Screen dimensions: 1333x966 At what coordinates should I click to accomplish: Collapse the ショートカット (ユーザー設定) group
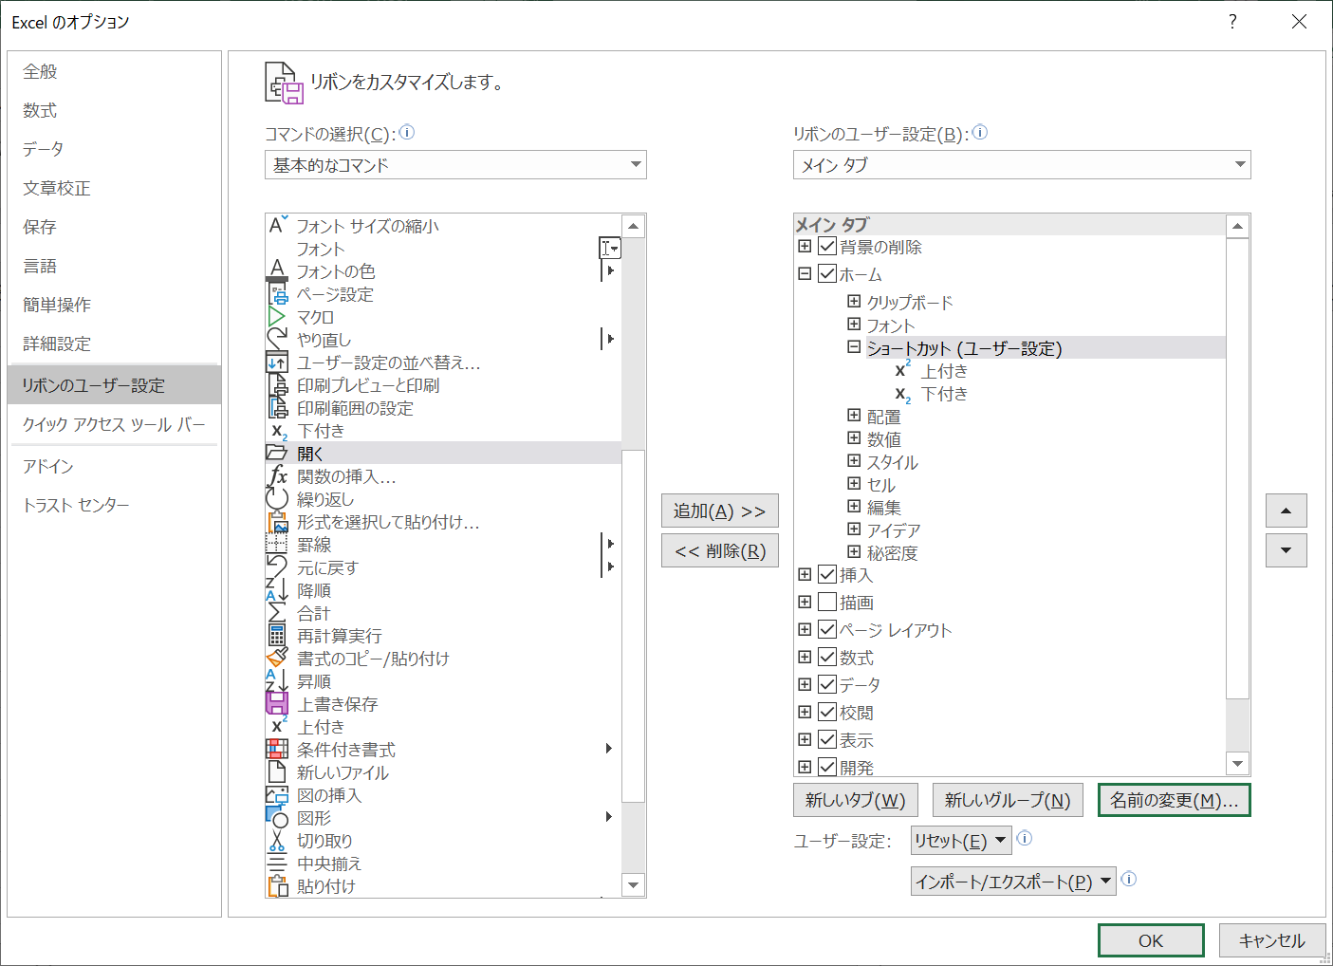(852, 347)
